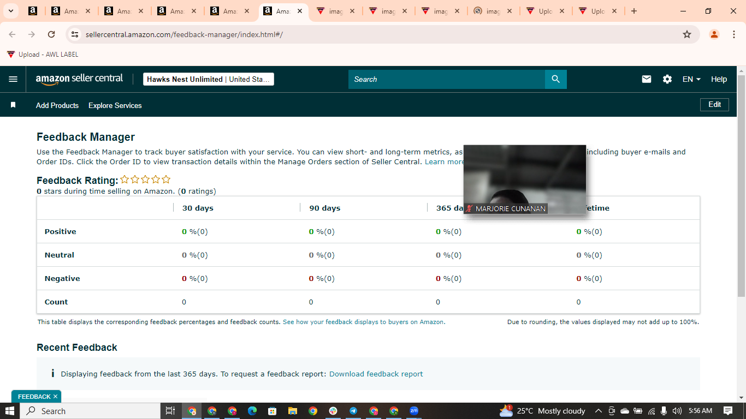The width and height of the screenshot is (746, 419).
Task: Close the active Amazon tab
Action: [300, 11]
